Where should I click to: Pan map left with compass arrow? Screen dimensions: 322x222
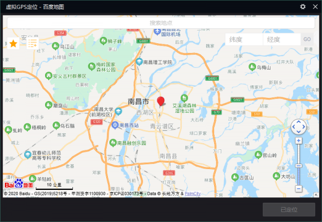coord(294,127)
